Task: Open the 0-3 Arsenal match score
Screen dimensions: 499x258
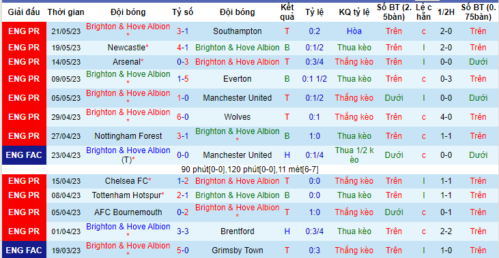Action: (183, 61)
